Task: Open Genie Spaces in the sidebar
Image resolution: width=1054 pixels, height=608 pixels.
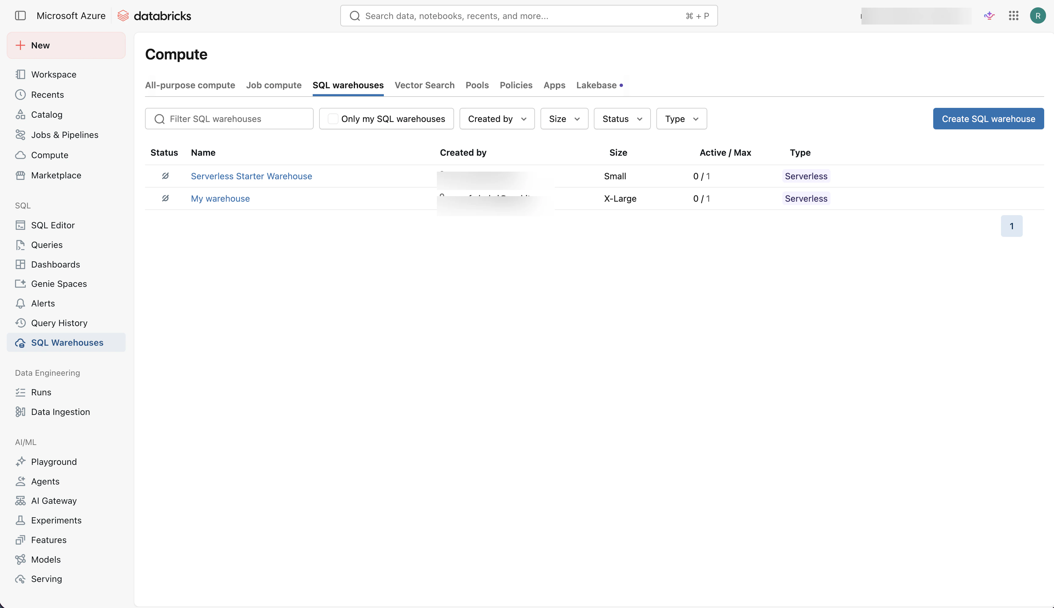Action: (66, 284)
